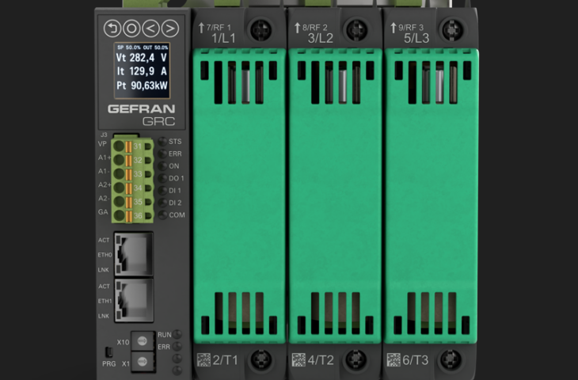Click the screw above the 3/L2 terminal
Viewport: 578px width, 380px height.
(356, 31)
